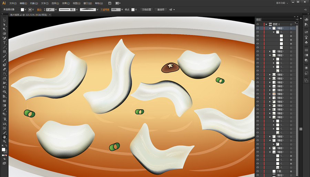The image size is (310, 177).
Task: Select the Eyedropper tool
Action: click(x=4, y=110)
